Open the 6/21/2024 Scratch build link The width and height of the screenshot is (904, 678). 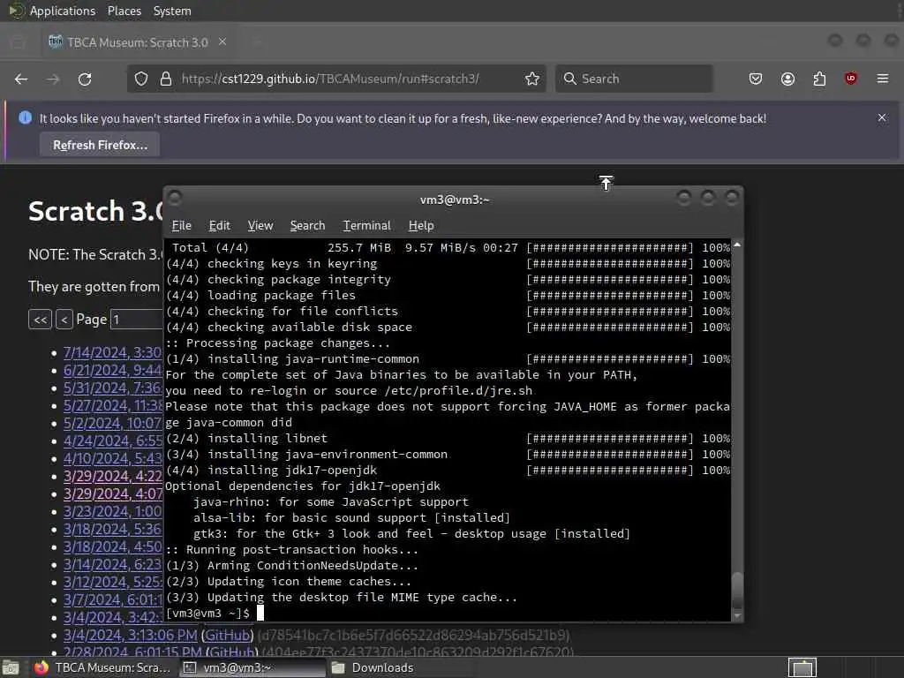pyautogui.click(x=112, y=370)
